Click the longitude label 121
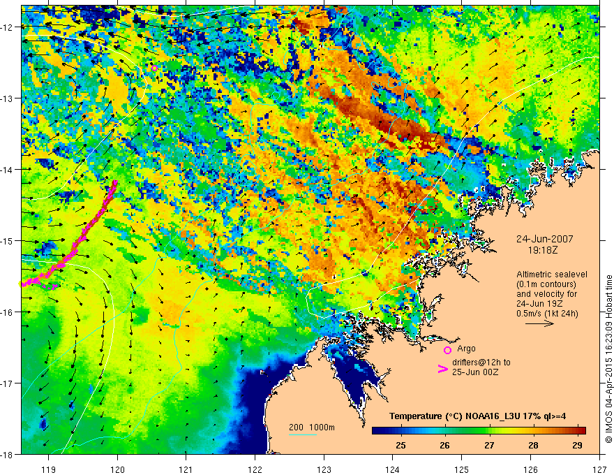Screen dimensions: 614x475 coord(186,469)
